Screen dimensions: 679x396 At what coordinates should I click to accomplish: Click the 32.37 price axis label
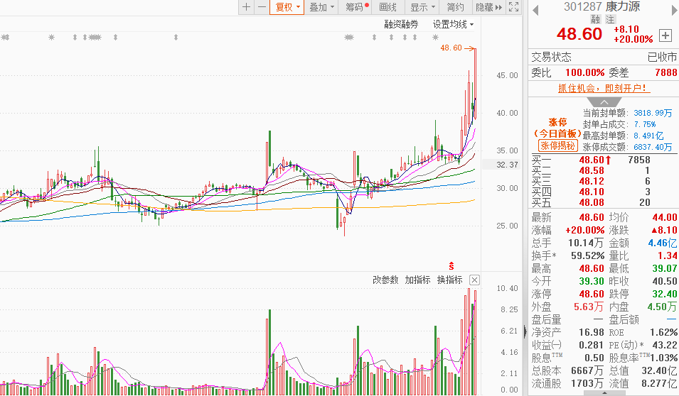[507, 165]
